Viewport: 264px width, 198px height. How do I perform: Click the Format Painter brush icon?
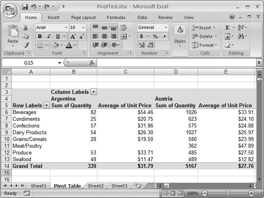pyautogui.click(x=26, y=45)
